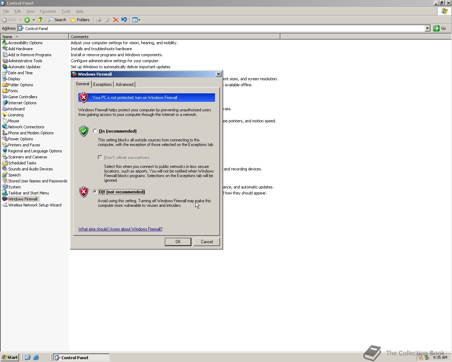Image resolution: width=452 pixels, height=362 pixels.
Task: Select the System list item
Action: point(12,187)
